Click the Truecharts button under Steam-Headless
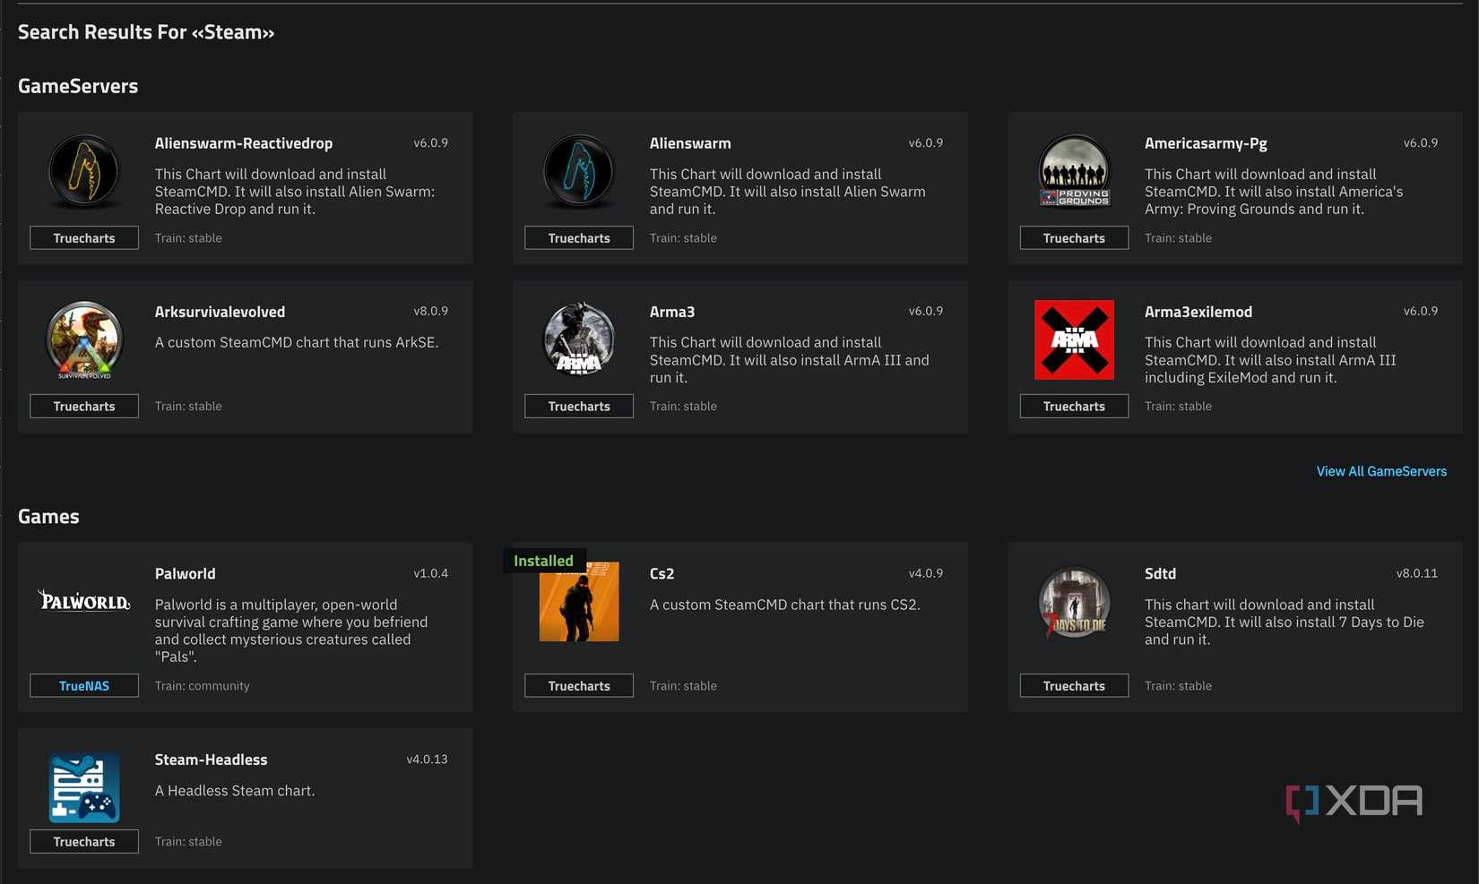This screenshot has width=1479, height=884. tap(84, 841)
